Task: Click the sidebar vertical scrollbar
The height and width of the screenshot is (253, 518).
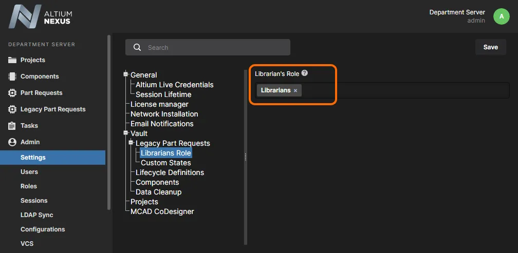Action: (108, 123)
